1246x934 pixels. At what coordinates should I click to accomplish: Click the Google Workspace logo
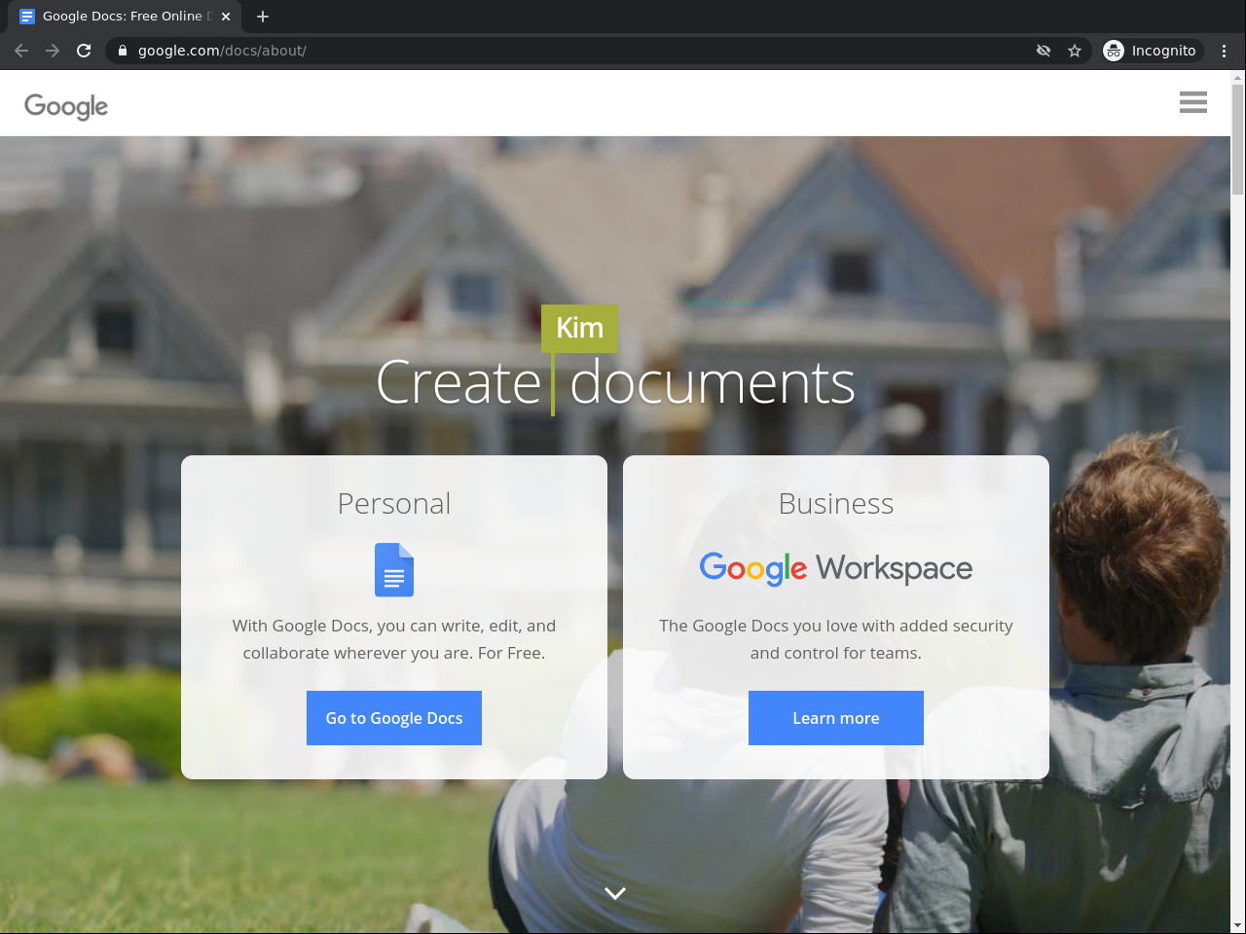[x=836, y=568]
